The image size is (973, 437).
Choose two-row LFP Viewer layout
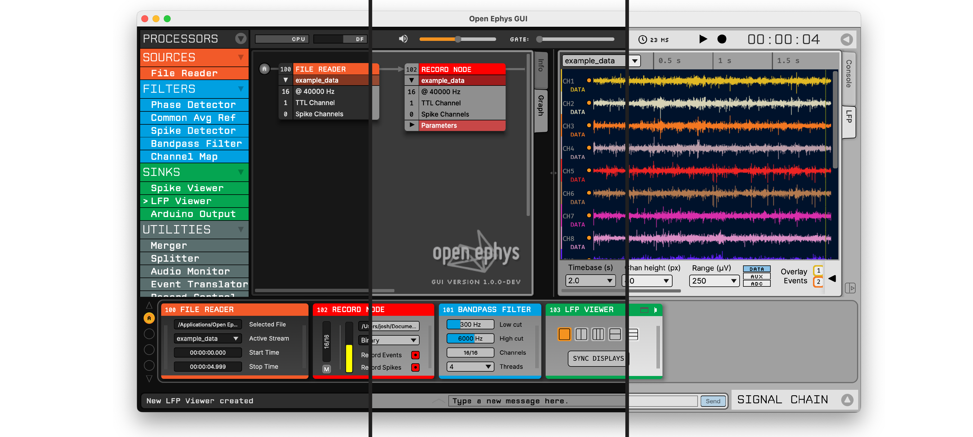point(615,334)
